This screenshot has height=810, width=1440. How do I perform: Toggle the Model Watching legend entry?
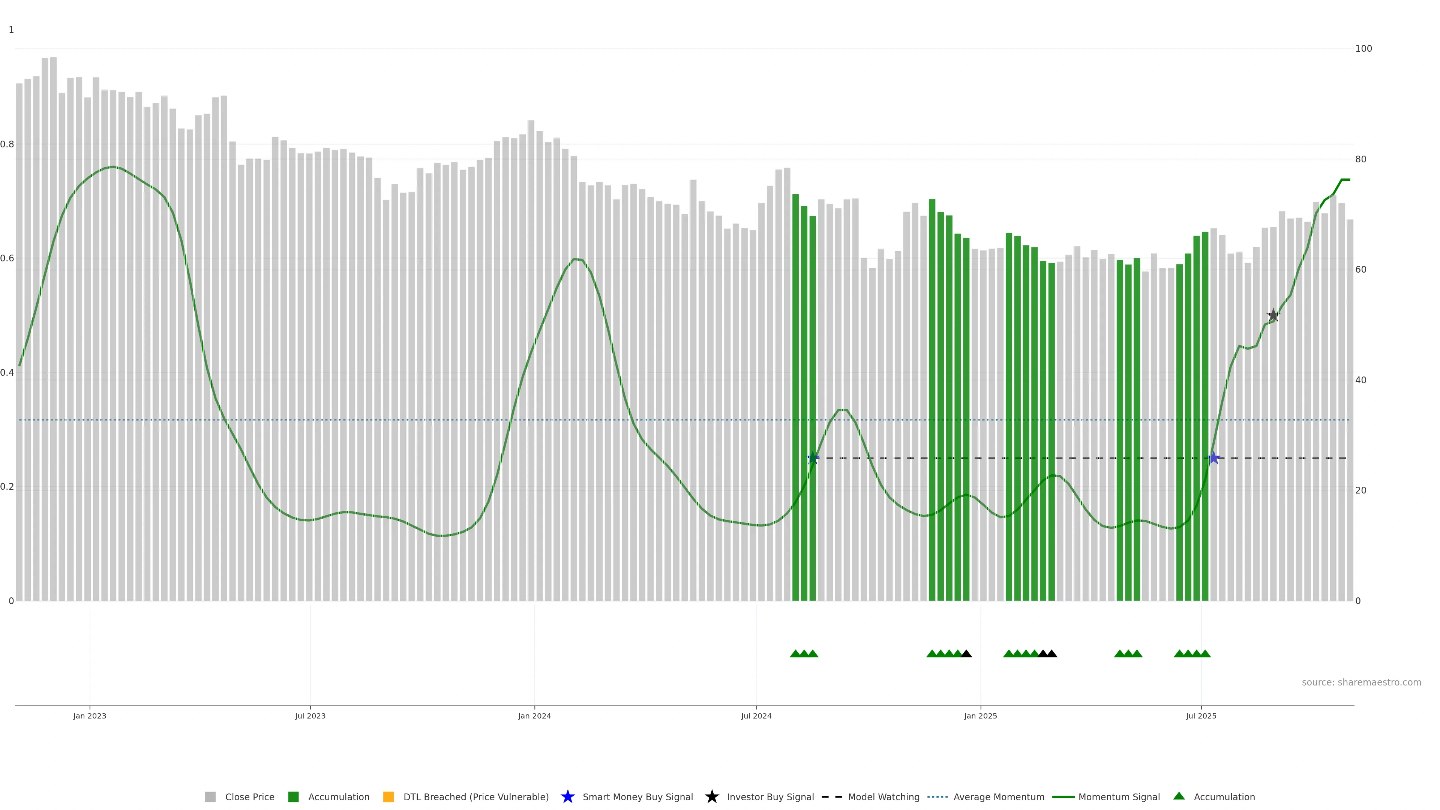[x=883, y=796]
